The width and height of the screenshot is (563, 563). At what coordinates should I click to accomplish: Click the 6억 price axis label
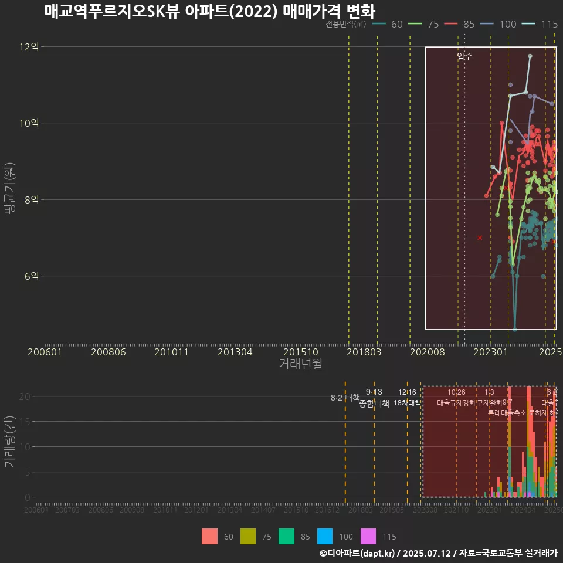coord(32,276)
